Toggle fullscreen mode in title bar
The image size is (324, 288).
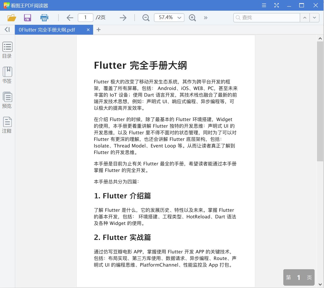click(277, 5)
